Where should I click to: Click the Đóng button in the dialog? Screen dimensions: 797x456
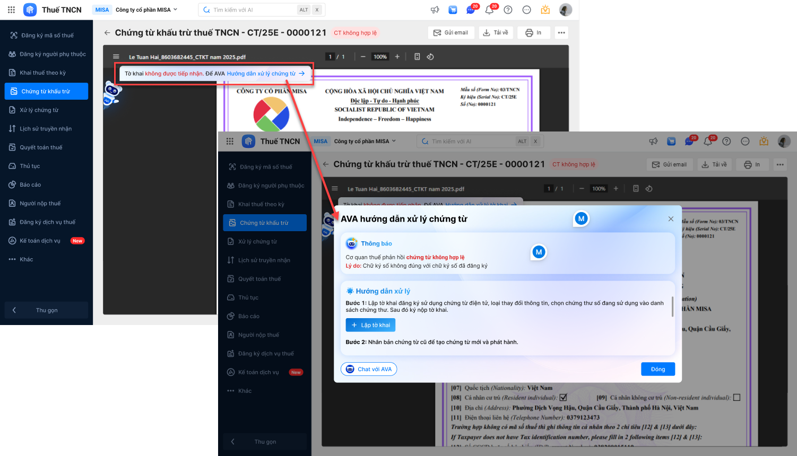point(658,369)
